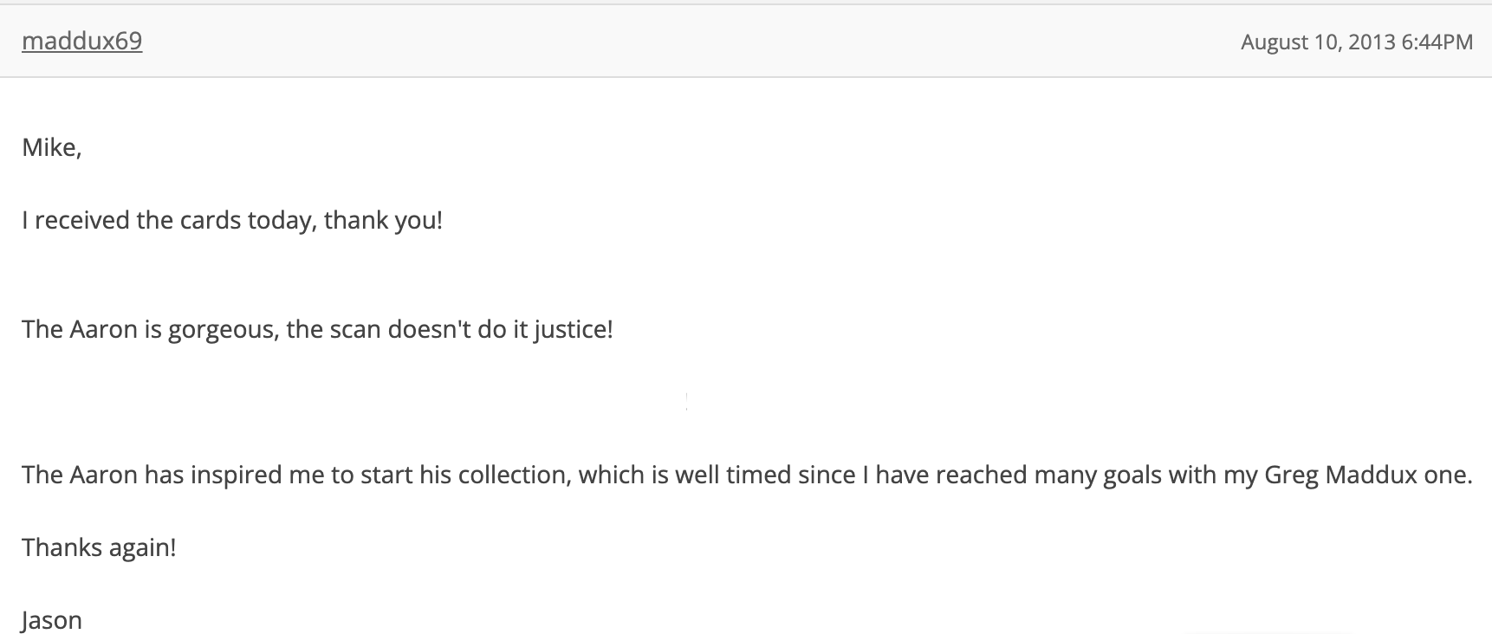Click the 'Thanks again!' line
The image size is (1492, 634).
point(99,547)
